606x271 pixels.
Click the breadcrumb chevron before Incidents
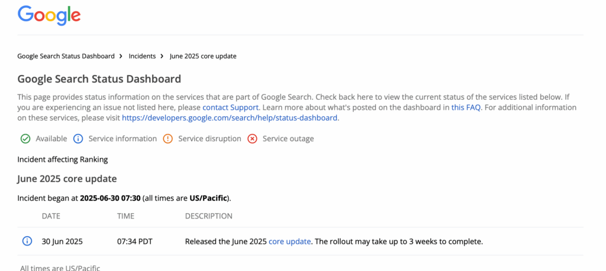click(121, 56)
